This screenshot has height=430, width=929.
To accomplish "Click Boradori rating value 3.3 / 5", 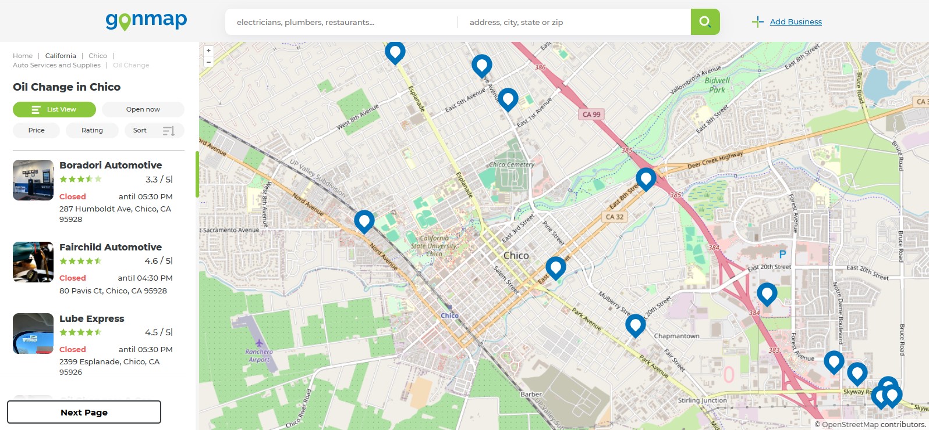I will (159, 179).
